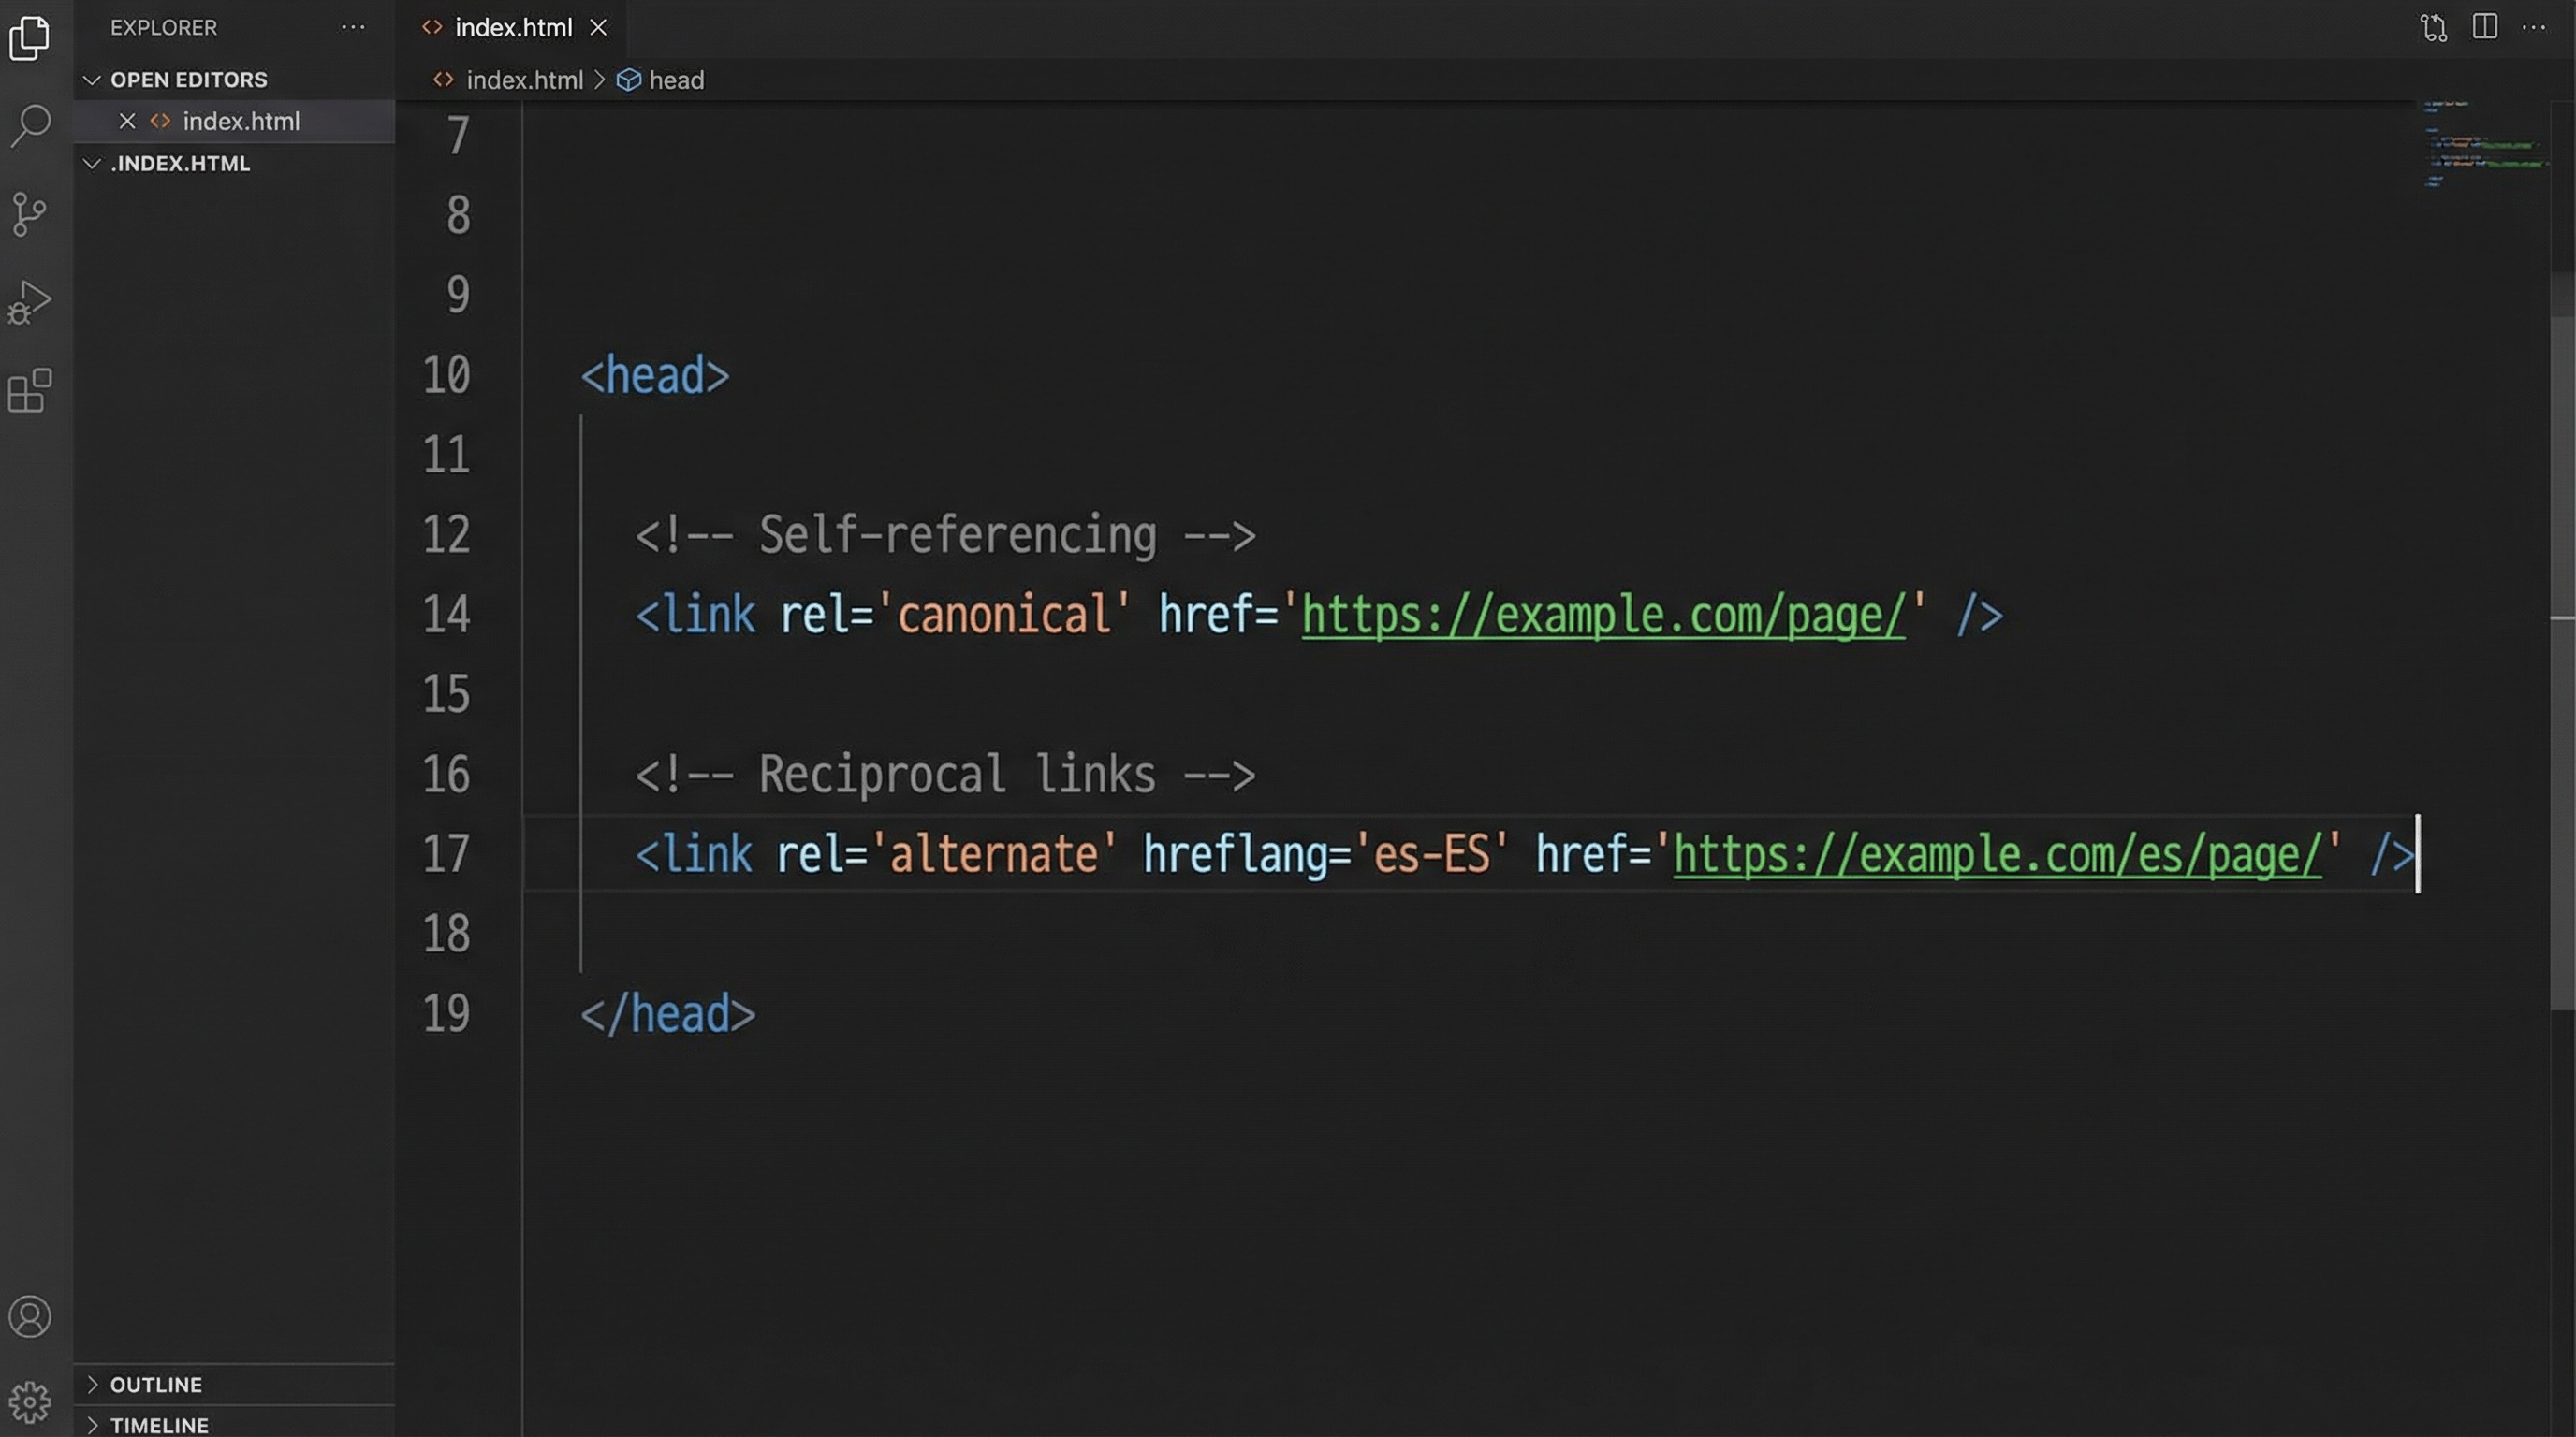Open More Actions menu for the editor

point(2537,27)
